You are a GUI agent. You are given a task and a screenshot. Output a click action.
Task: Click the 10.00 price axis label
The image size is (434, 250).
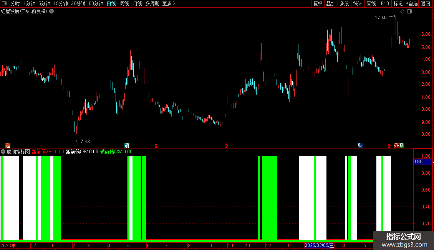[x=424, y=109]
